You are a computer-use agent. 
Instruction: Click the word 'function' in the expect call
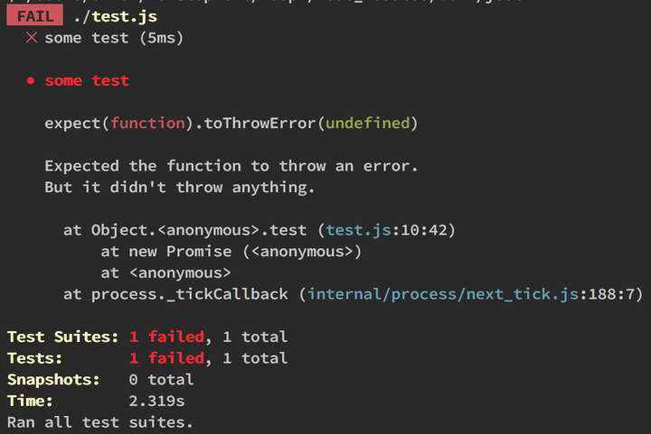(147, 123)
